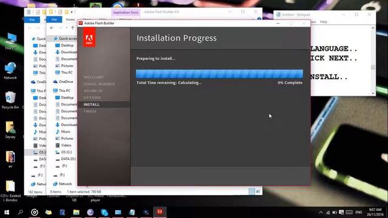The height and width of the screenshot is (218, 388).
Task: Click the '0% Complete' text
Action: (x=290, y=83)
